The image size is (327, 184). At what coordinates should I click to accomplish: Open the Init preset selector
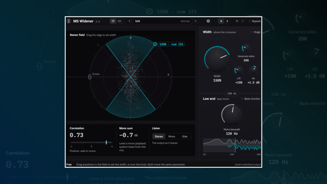click(162, 21)
